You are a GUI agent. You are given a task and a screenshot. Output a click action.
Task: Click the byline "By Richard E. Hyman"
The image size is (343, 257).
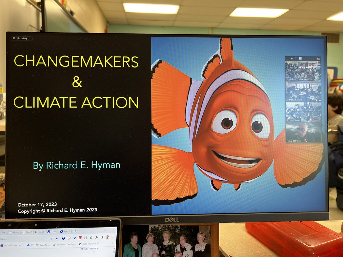point(77,165)
